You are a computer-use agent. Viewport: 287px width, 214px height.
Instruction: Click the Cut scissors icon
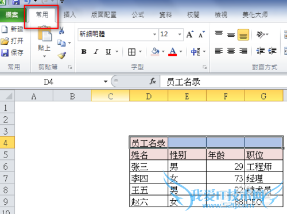(61, 30)
